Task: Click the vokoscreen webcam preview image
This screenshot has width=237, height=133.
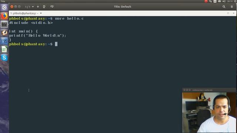Action: coord(209,112)
